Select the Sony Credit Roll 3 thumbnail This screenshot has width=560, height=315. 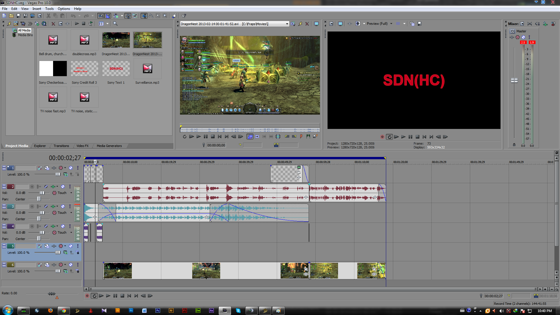point(84,69)
